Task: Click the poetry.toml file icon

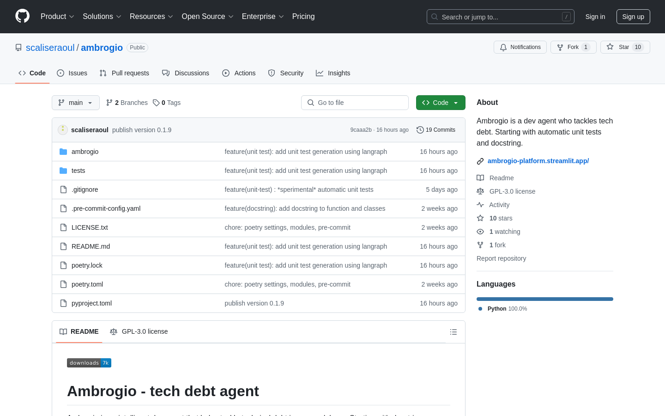Action: click(63, 284)
